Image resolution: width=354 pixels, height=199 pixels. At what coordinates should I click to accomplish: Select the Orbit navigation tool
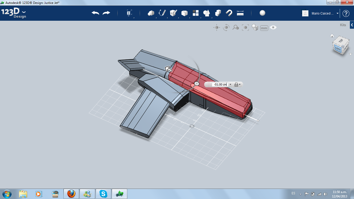226,27
